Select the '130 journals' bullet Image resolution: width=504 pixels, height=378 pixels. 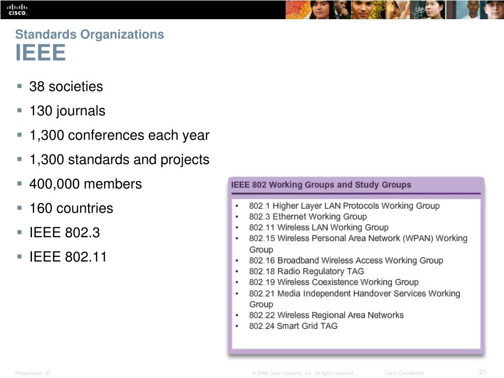pyautogui.click(x=67, y=111)
